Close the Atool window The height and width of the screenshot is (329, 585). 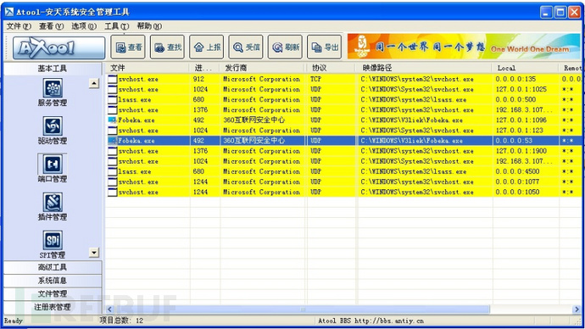pos(575,13)
